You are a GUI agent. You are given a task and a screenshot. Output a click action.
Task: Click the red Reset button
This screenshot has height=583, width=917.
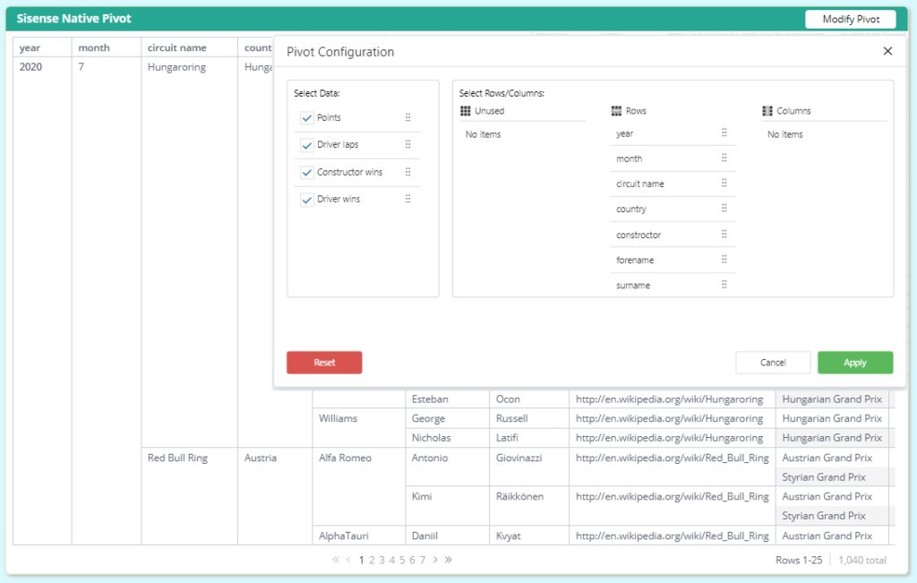pos(324,363)
